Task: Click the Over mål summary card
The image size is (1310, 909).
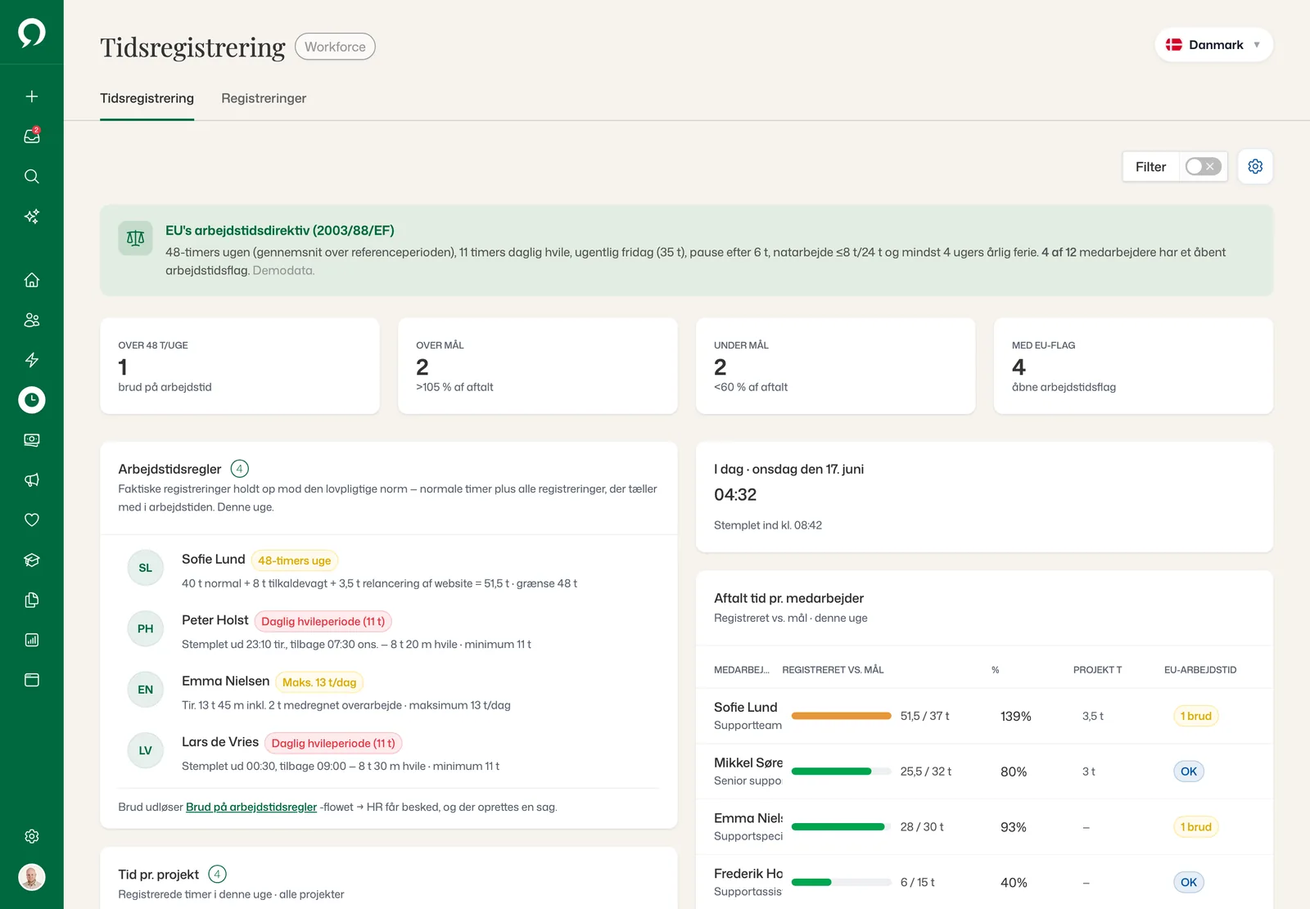Action: [537, 366]
